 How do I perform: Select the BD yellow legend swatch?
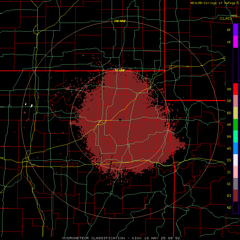pyautogui.click(x=235, y=113)
